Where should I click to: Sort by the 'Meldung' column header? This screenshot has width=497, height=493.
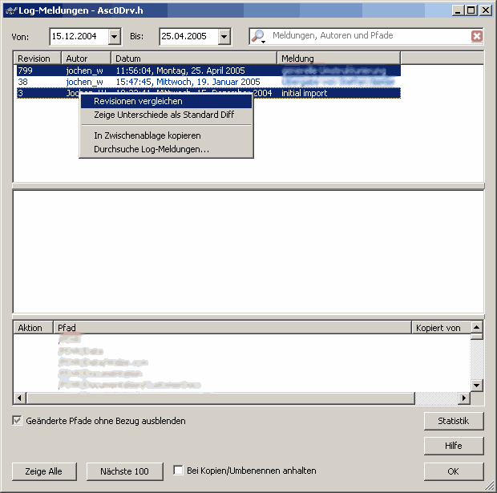(x=339, y=59)
